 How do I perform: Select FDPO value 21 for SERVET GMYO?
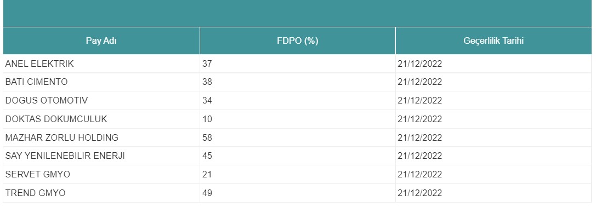207,174
